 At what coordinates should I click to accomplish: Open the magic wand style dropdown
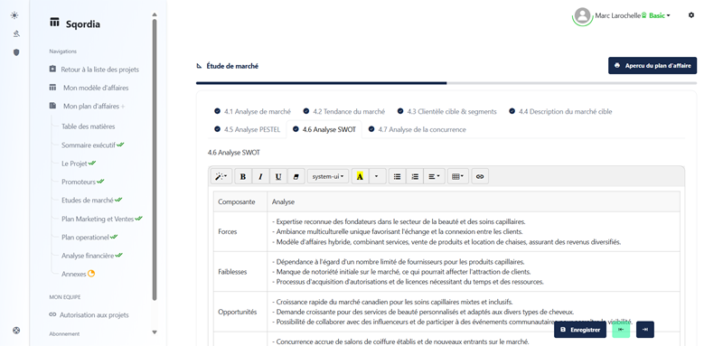[x=221, y=176]
